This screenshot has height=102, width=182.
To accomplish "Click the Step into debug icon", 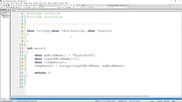I will [63, 5].
